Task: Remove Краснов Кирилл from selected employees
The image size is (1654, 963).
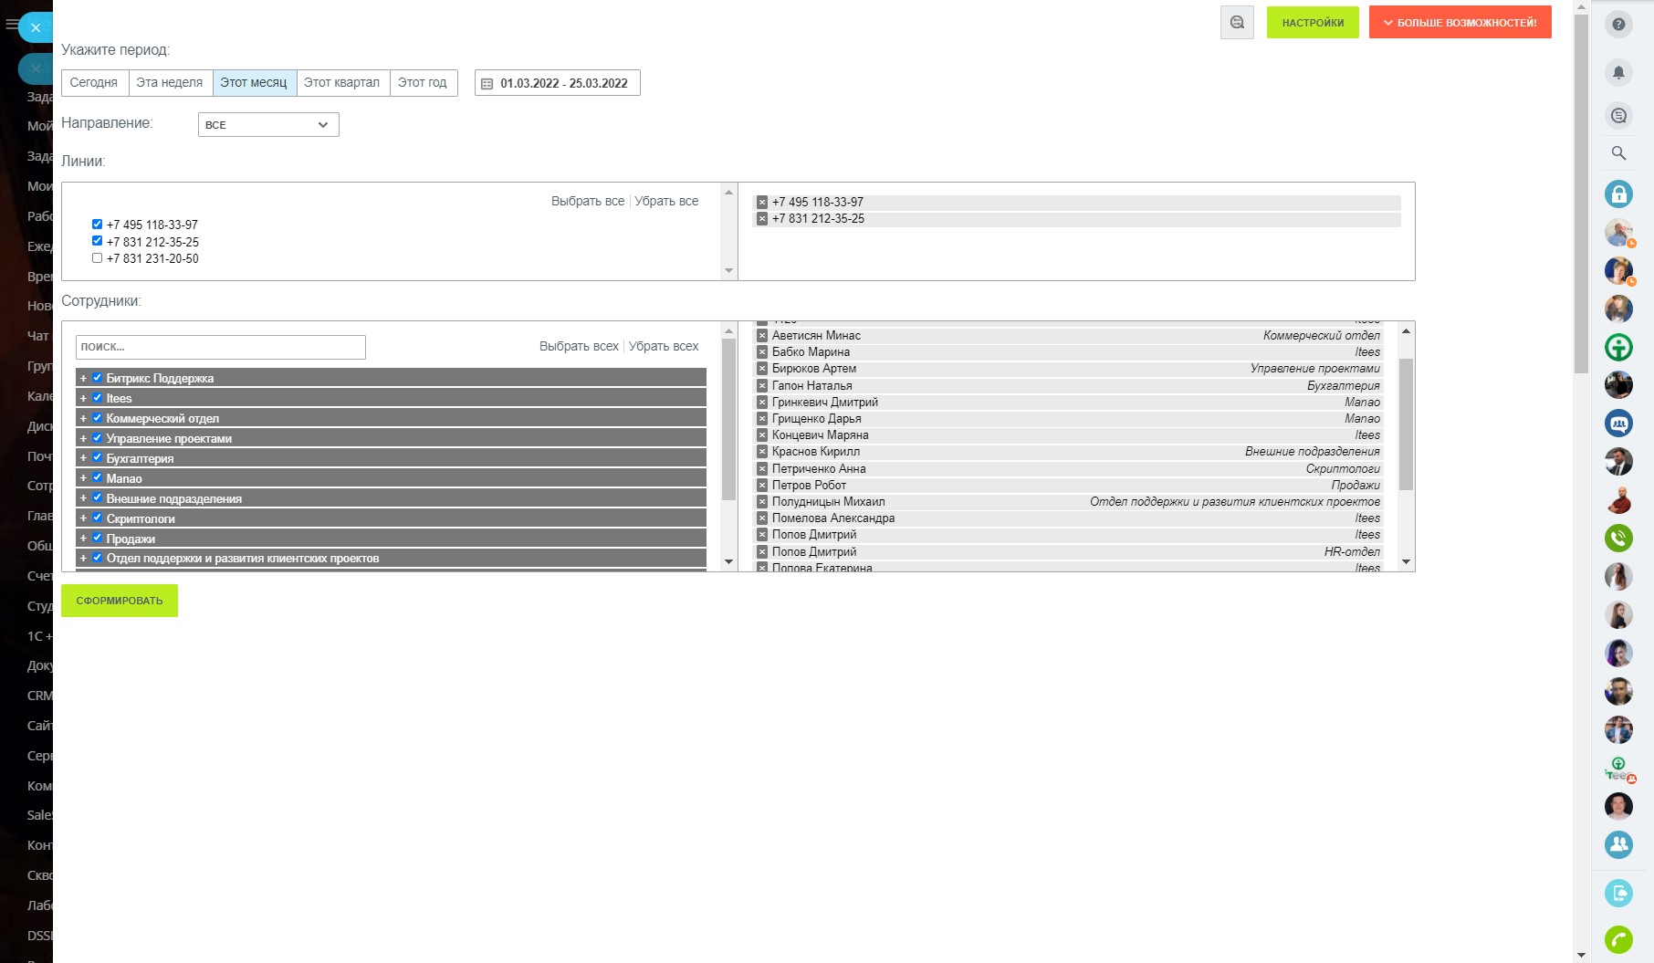Action: tap(762, 452)
